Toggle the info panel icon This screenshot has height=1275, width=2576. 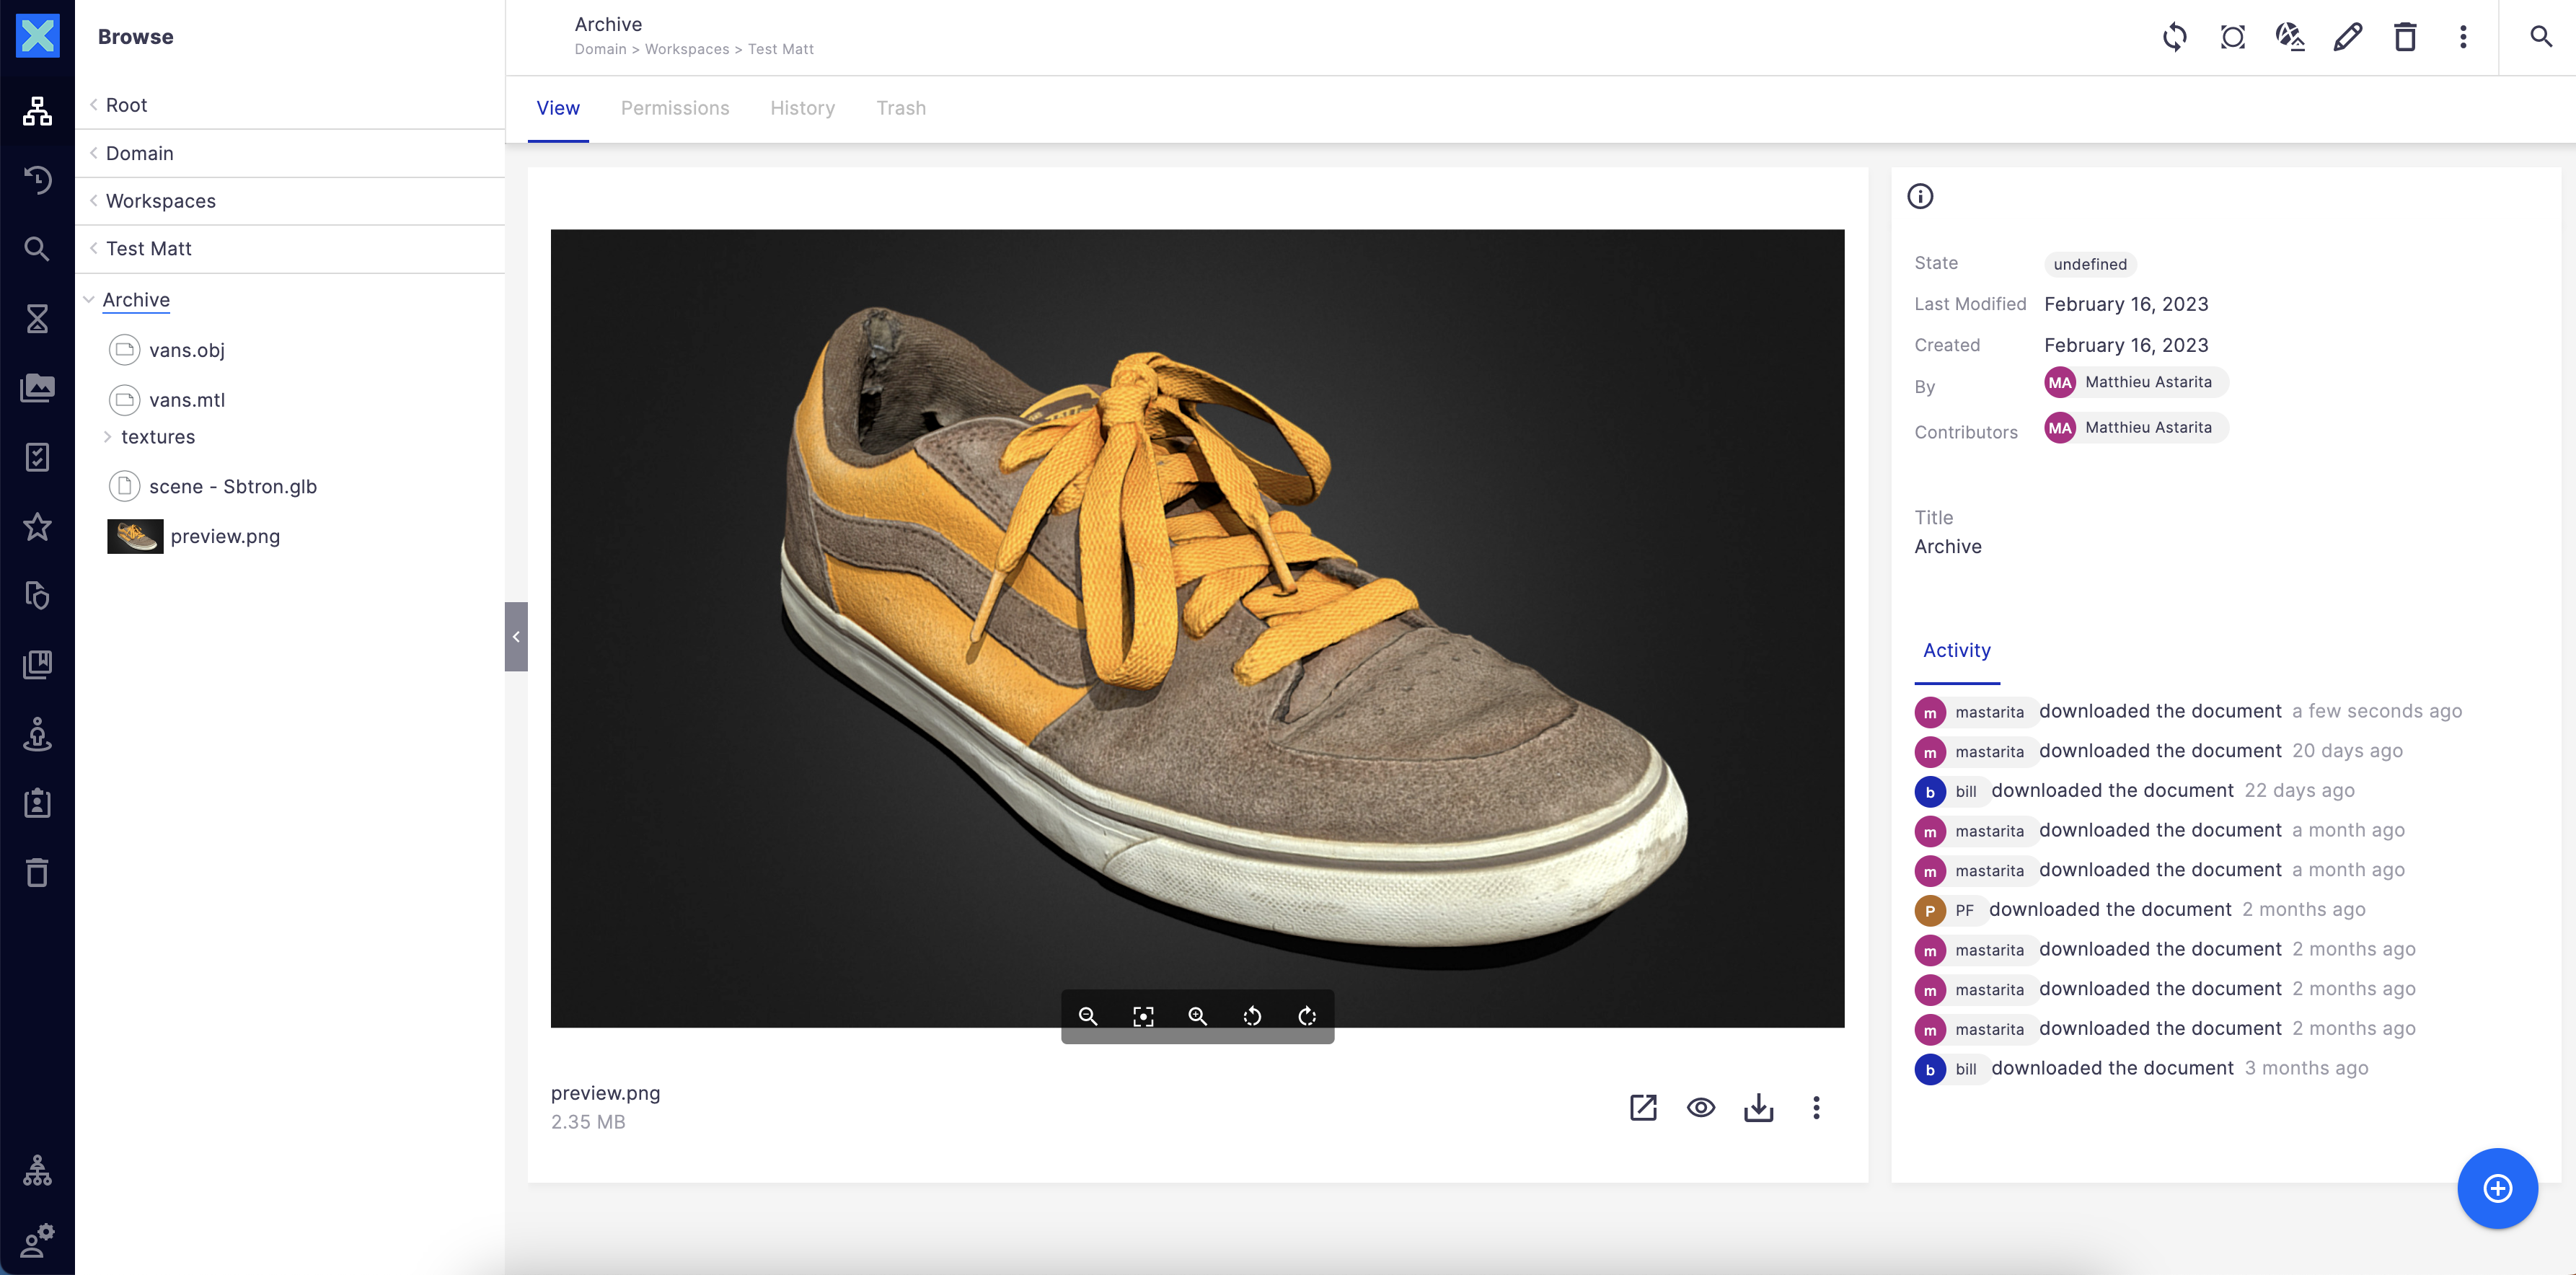pyautogui.click(x=1920, y=196)
